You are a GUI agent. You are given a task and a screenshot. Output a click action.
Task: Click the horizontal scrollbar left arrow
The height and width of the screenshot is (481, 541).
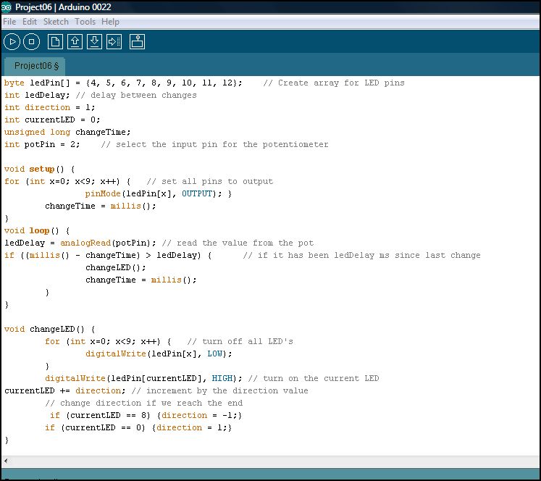coord(6,461)
